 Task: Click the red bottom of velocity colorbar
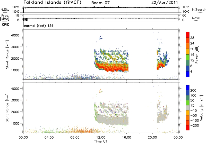pyautogui.click(x=188, y=128)
